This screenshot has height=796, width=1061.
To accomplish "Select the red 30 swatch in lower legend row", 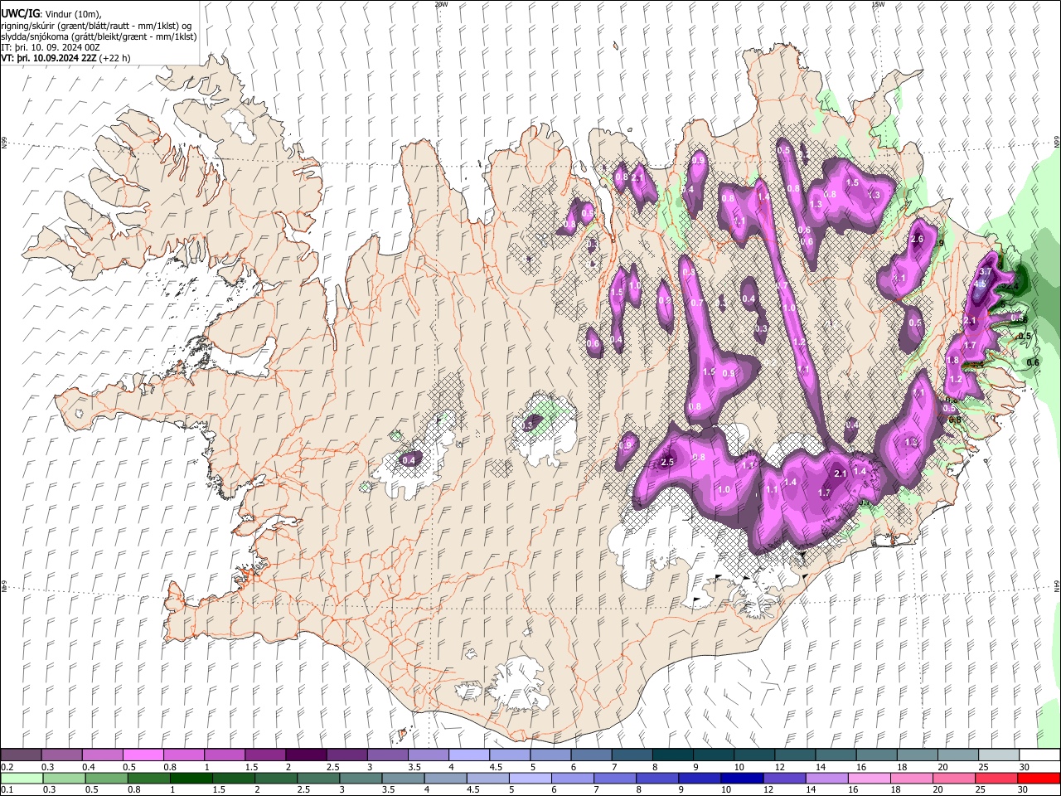I will click(1039, 779).
